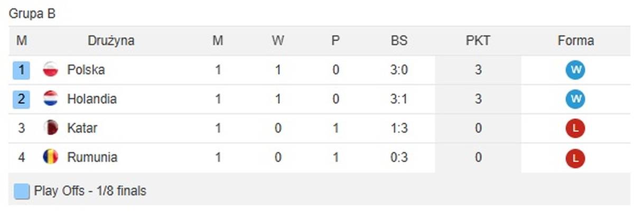Open the Katar team link
The width and height of the screenshot is (634, 214).
[82, 128]
